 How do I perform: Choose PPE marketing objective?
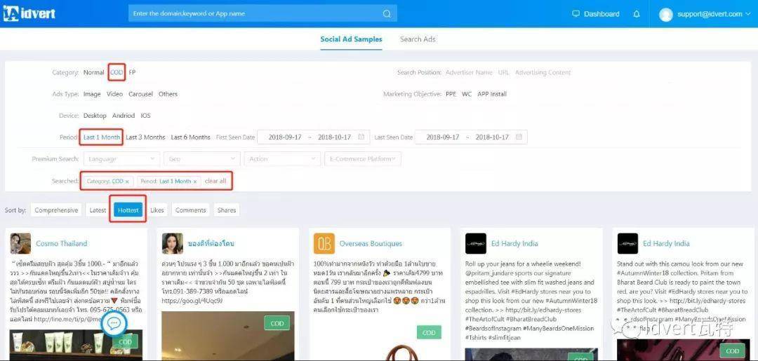pyautogui.click(x=451, y=94)
